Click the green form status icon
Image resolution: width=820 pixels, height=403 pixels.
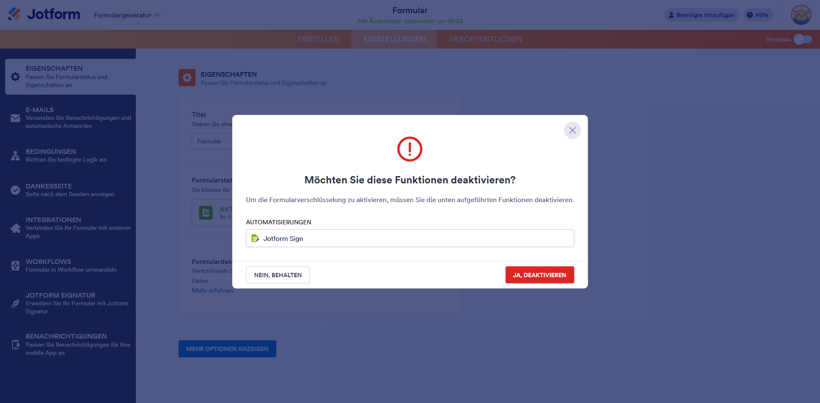[206, 212]
